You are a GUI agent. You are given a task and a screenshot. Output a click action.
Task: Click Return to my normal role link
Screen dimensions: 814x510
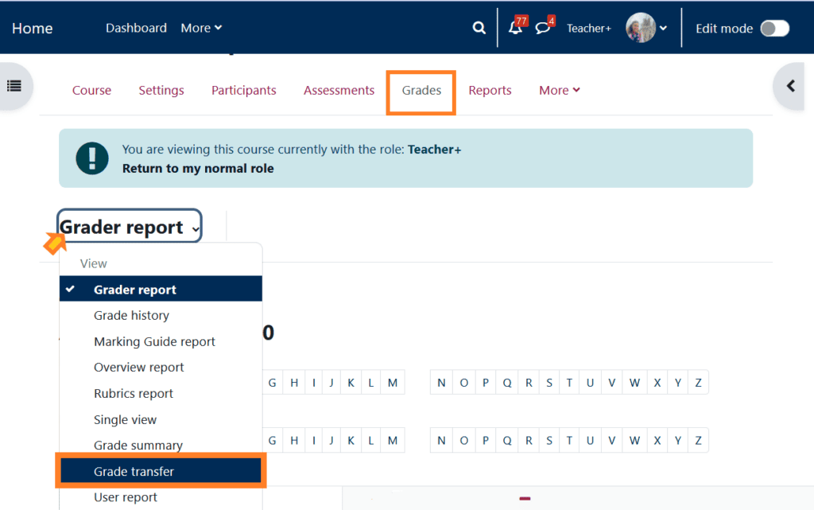(x=198, y=169)
